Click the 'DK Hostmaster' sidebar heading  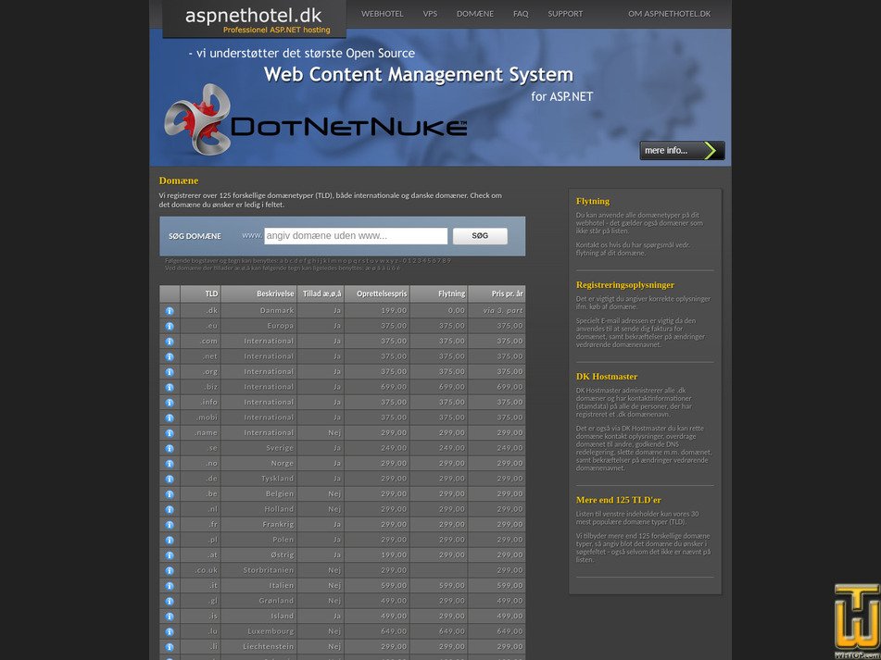[606, 376]
